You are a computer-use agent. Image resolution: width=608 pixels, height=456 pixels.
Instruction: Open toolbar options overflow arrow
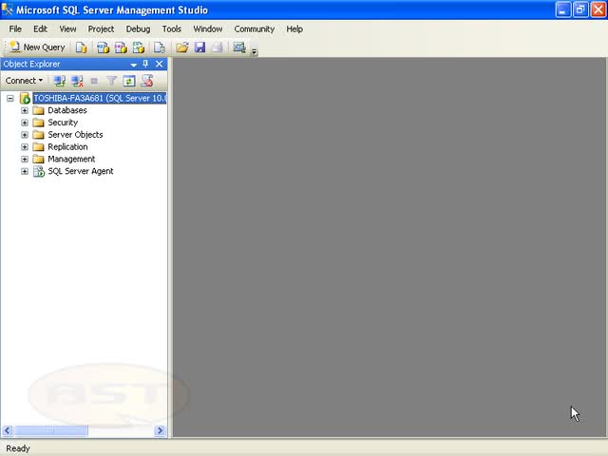tap(254, 51)
